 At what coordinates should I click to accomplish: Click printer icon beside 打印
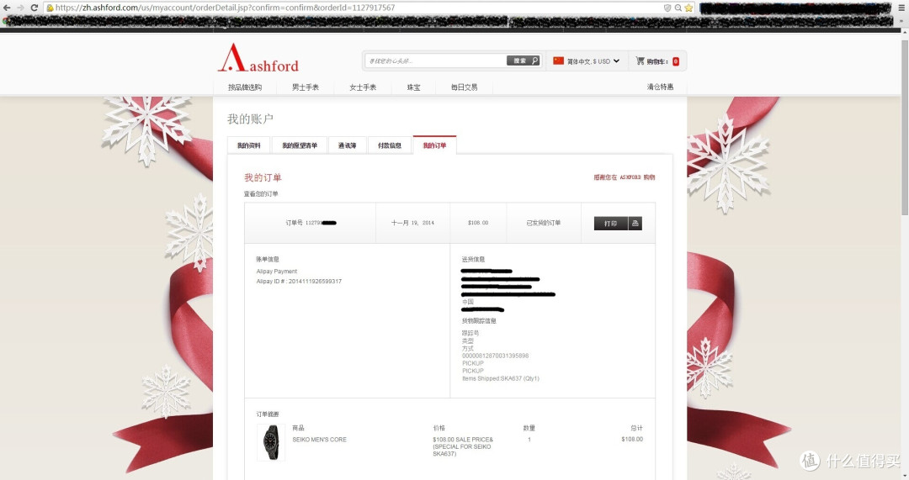(x=635, y=223)
